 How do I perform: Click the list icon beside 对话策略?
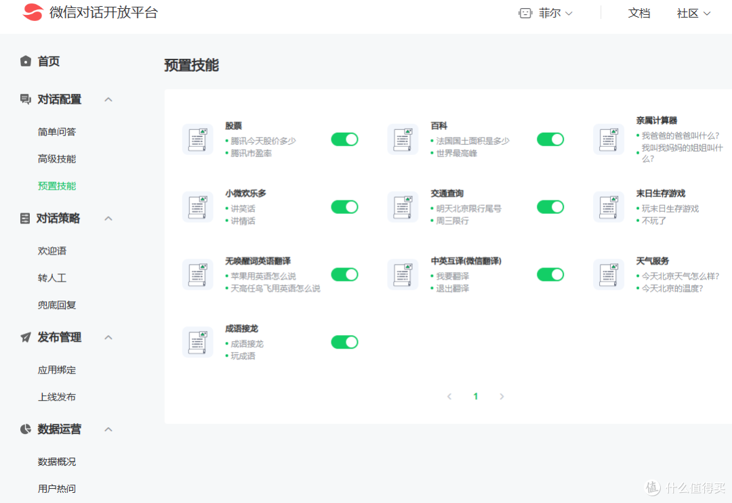25,218
